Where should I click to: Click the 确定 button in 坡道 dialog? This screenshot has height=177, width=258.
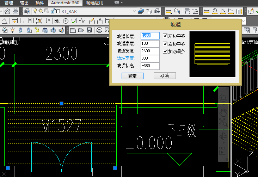(133, 76)
